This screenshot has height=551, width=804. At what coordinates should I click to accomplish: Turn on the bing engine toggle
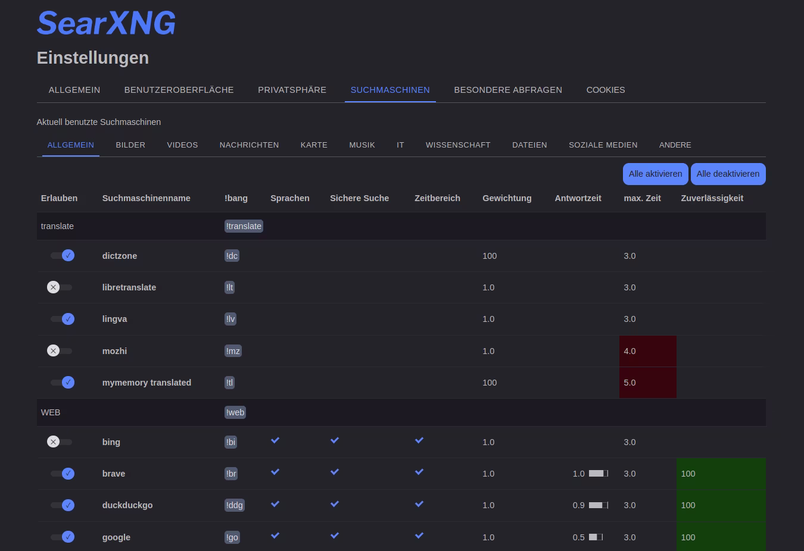[x=60, y=442]
